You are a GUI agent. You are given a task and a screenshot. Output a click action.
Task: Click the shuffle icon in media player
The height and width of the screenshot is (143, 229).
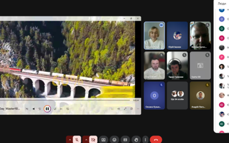(27, 109)
